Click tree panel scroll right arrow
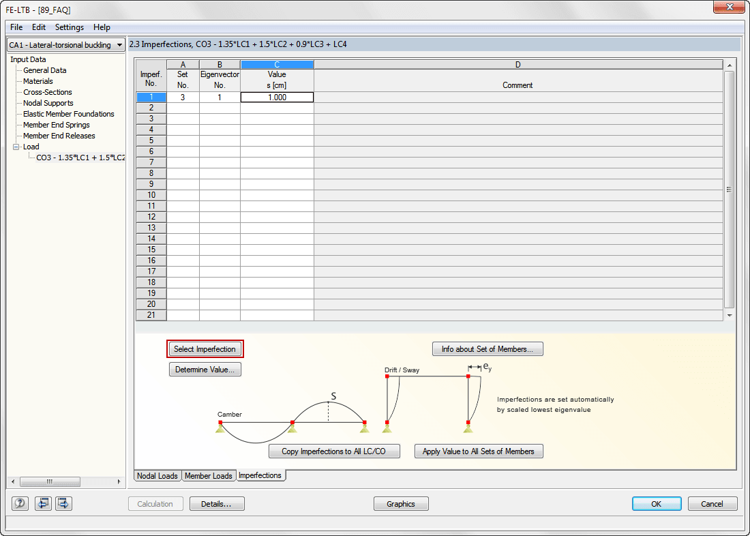Screen dimensions: 750x536 click(119, 481)
